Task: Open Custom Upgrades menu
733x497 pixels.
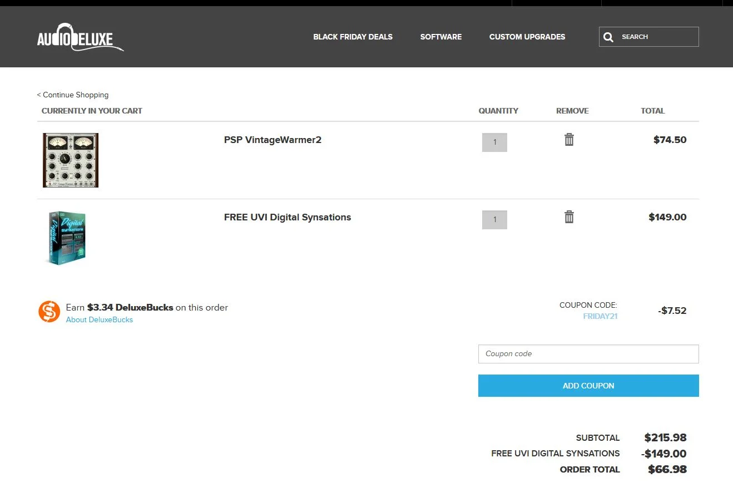Action: (x=527, y=37)
